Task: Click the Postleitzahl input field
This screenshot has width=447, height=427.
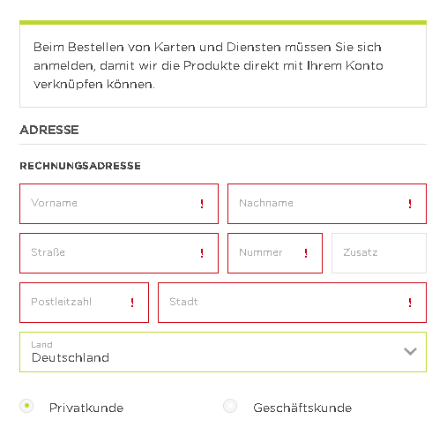Action: coord(84,303)
